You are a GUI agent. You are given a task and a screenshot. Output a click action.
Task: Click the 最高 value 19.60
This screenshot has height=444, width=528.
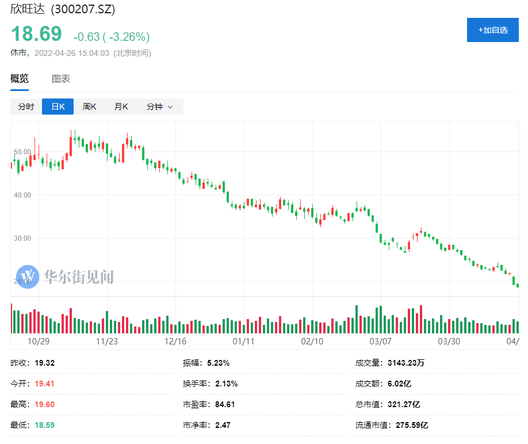[x=45, y=404]
